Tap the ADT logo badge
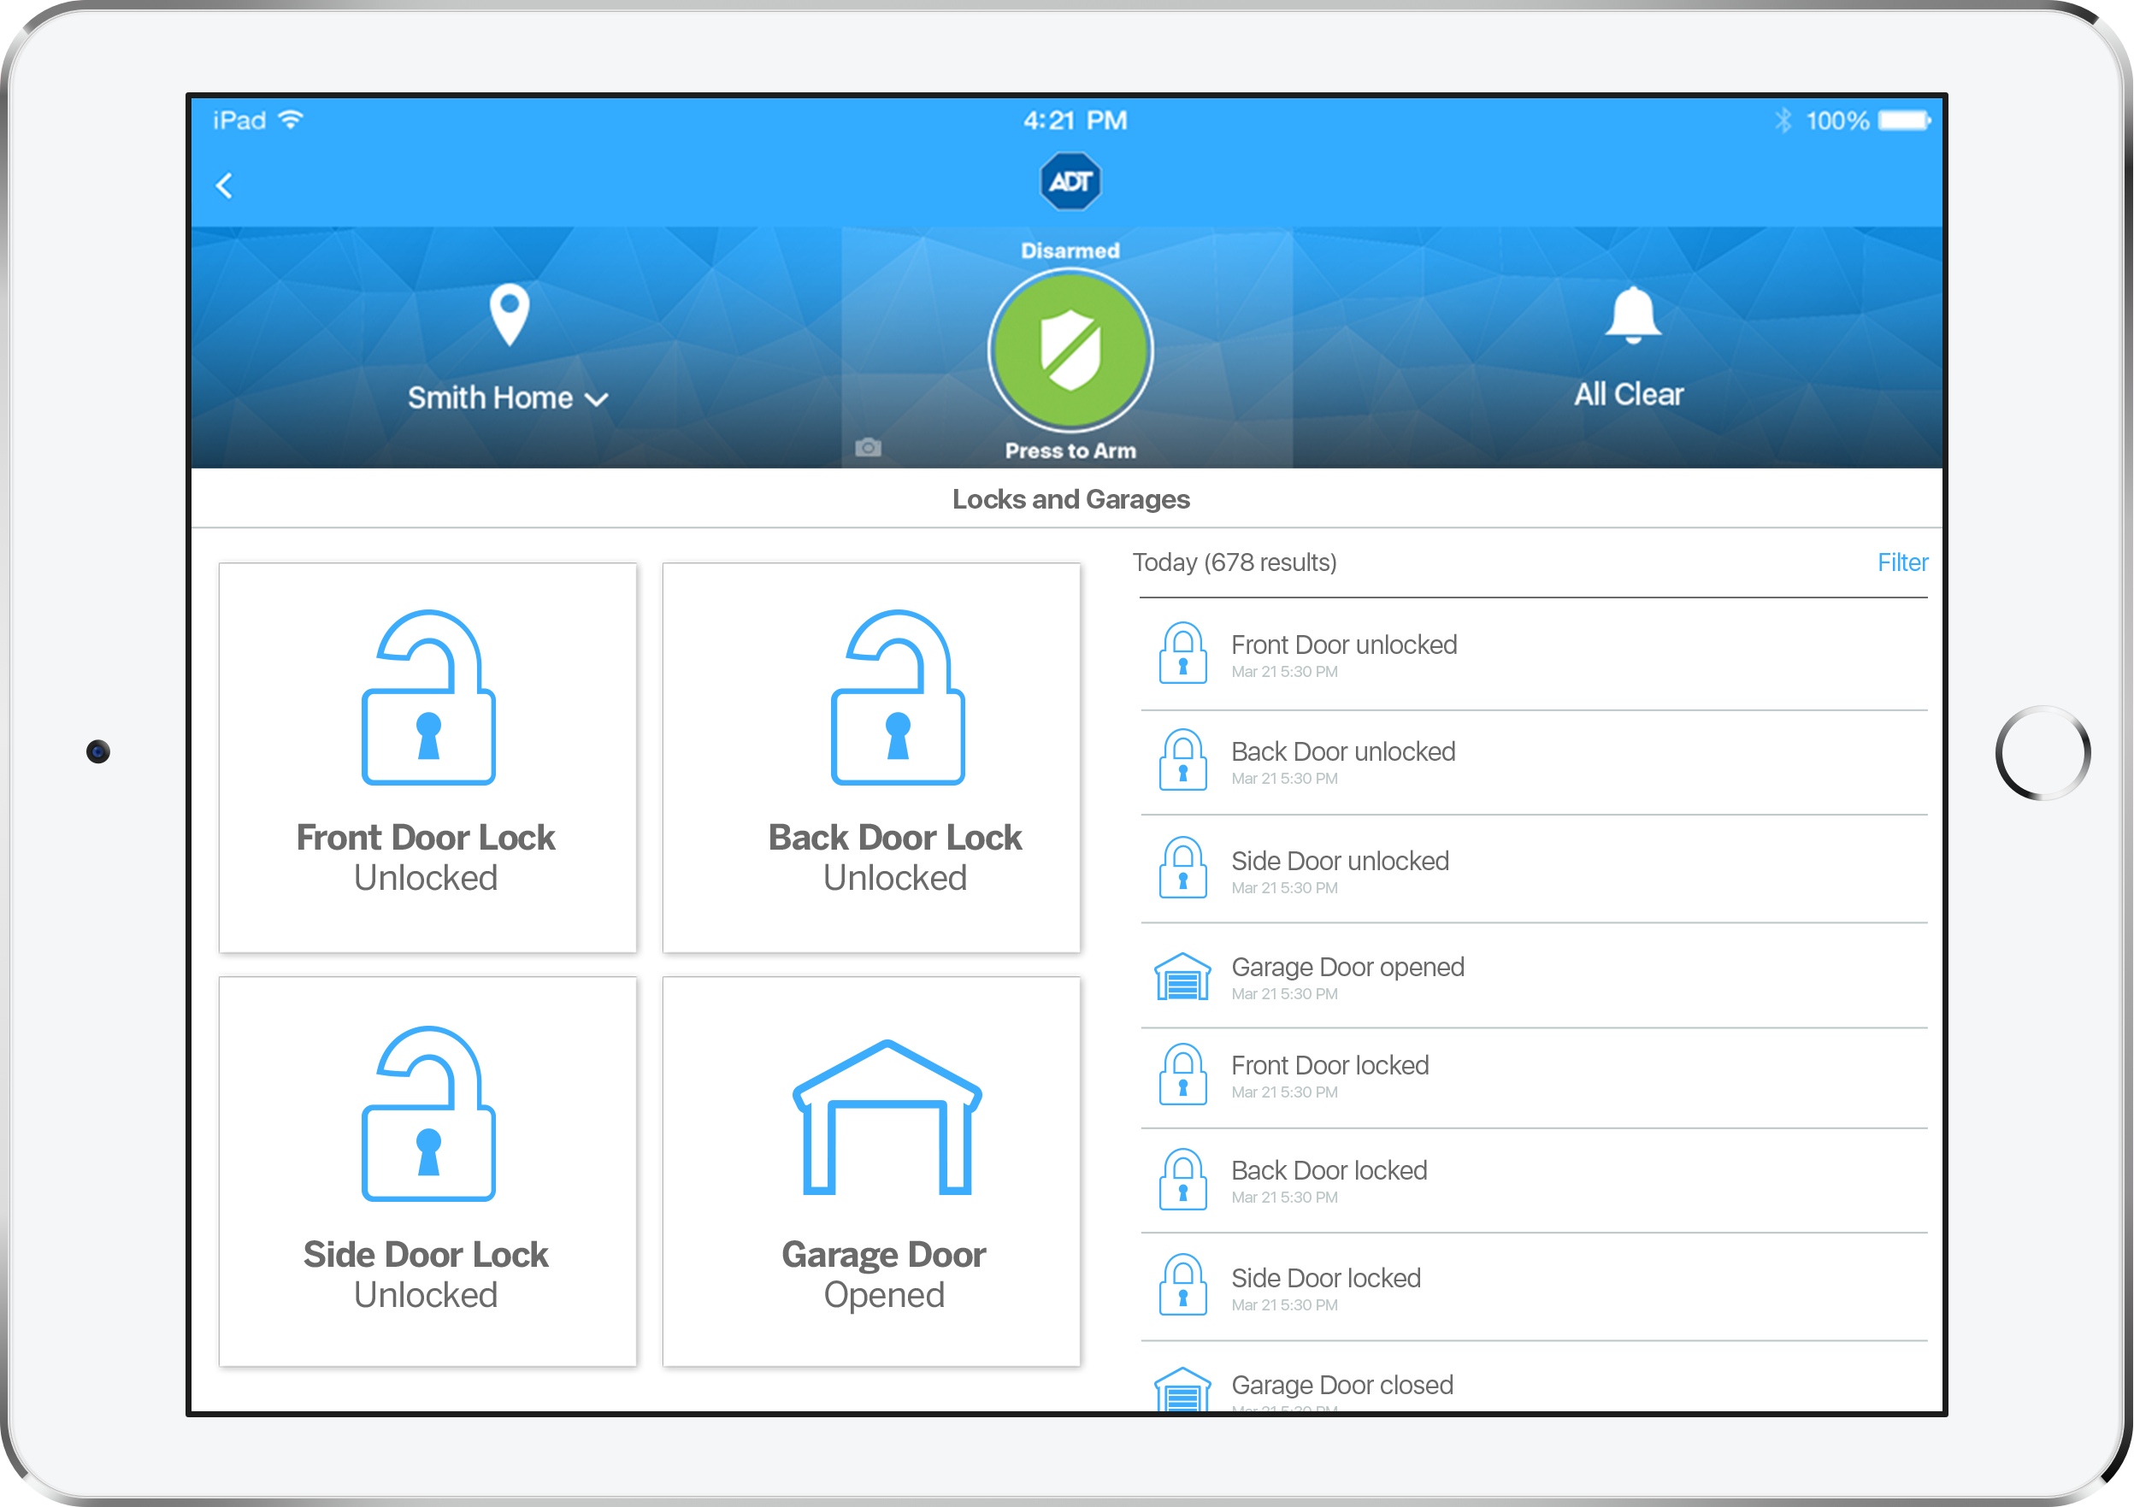 click(x=1070, y=181)
